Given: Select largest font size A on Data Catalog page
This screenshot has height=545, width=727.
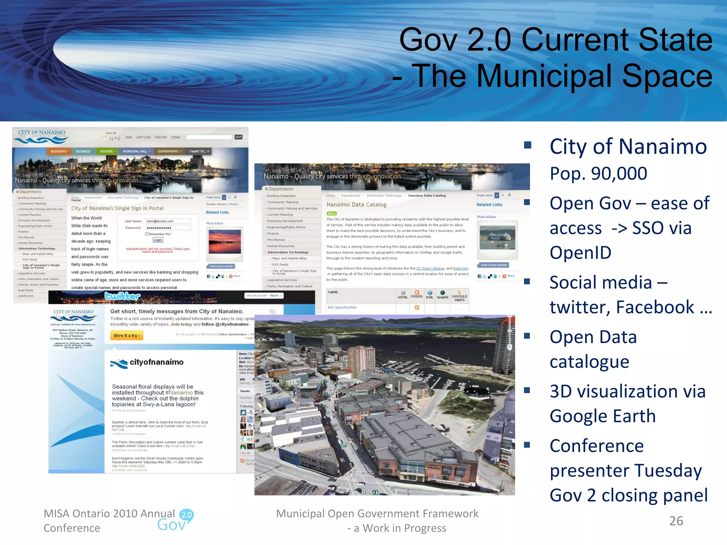Looking at the screenshot, I should point(509,195).
